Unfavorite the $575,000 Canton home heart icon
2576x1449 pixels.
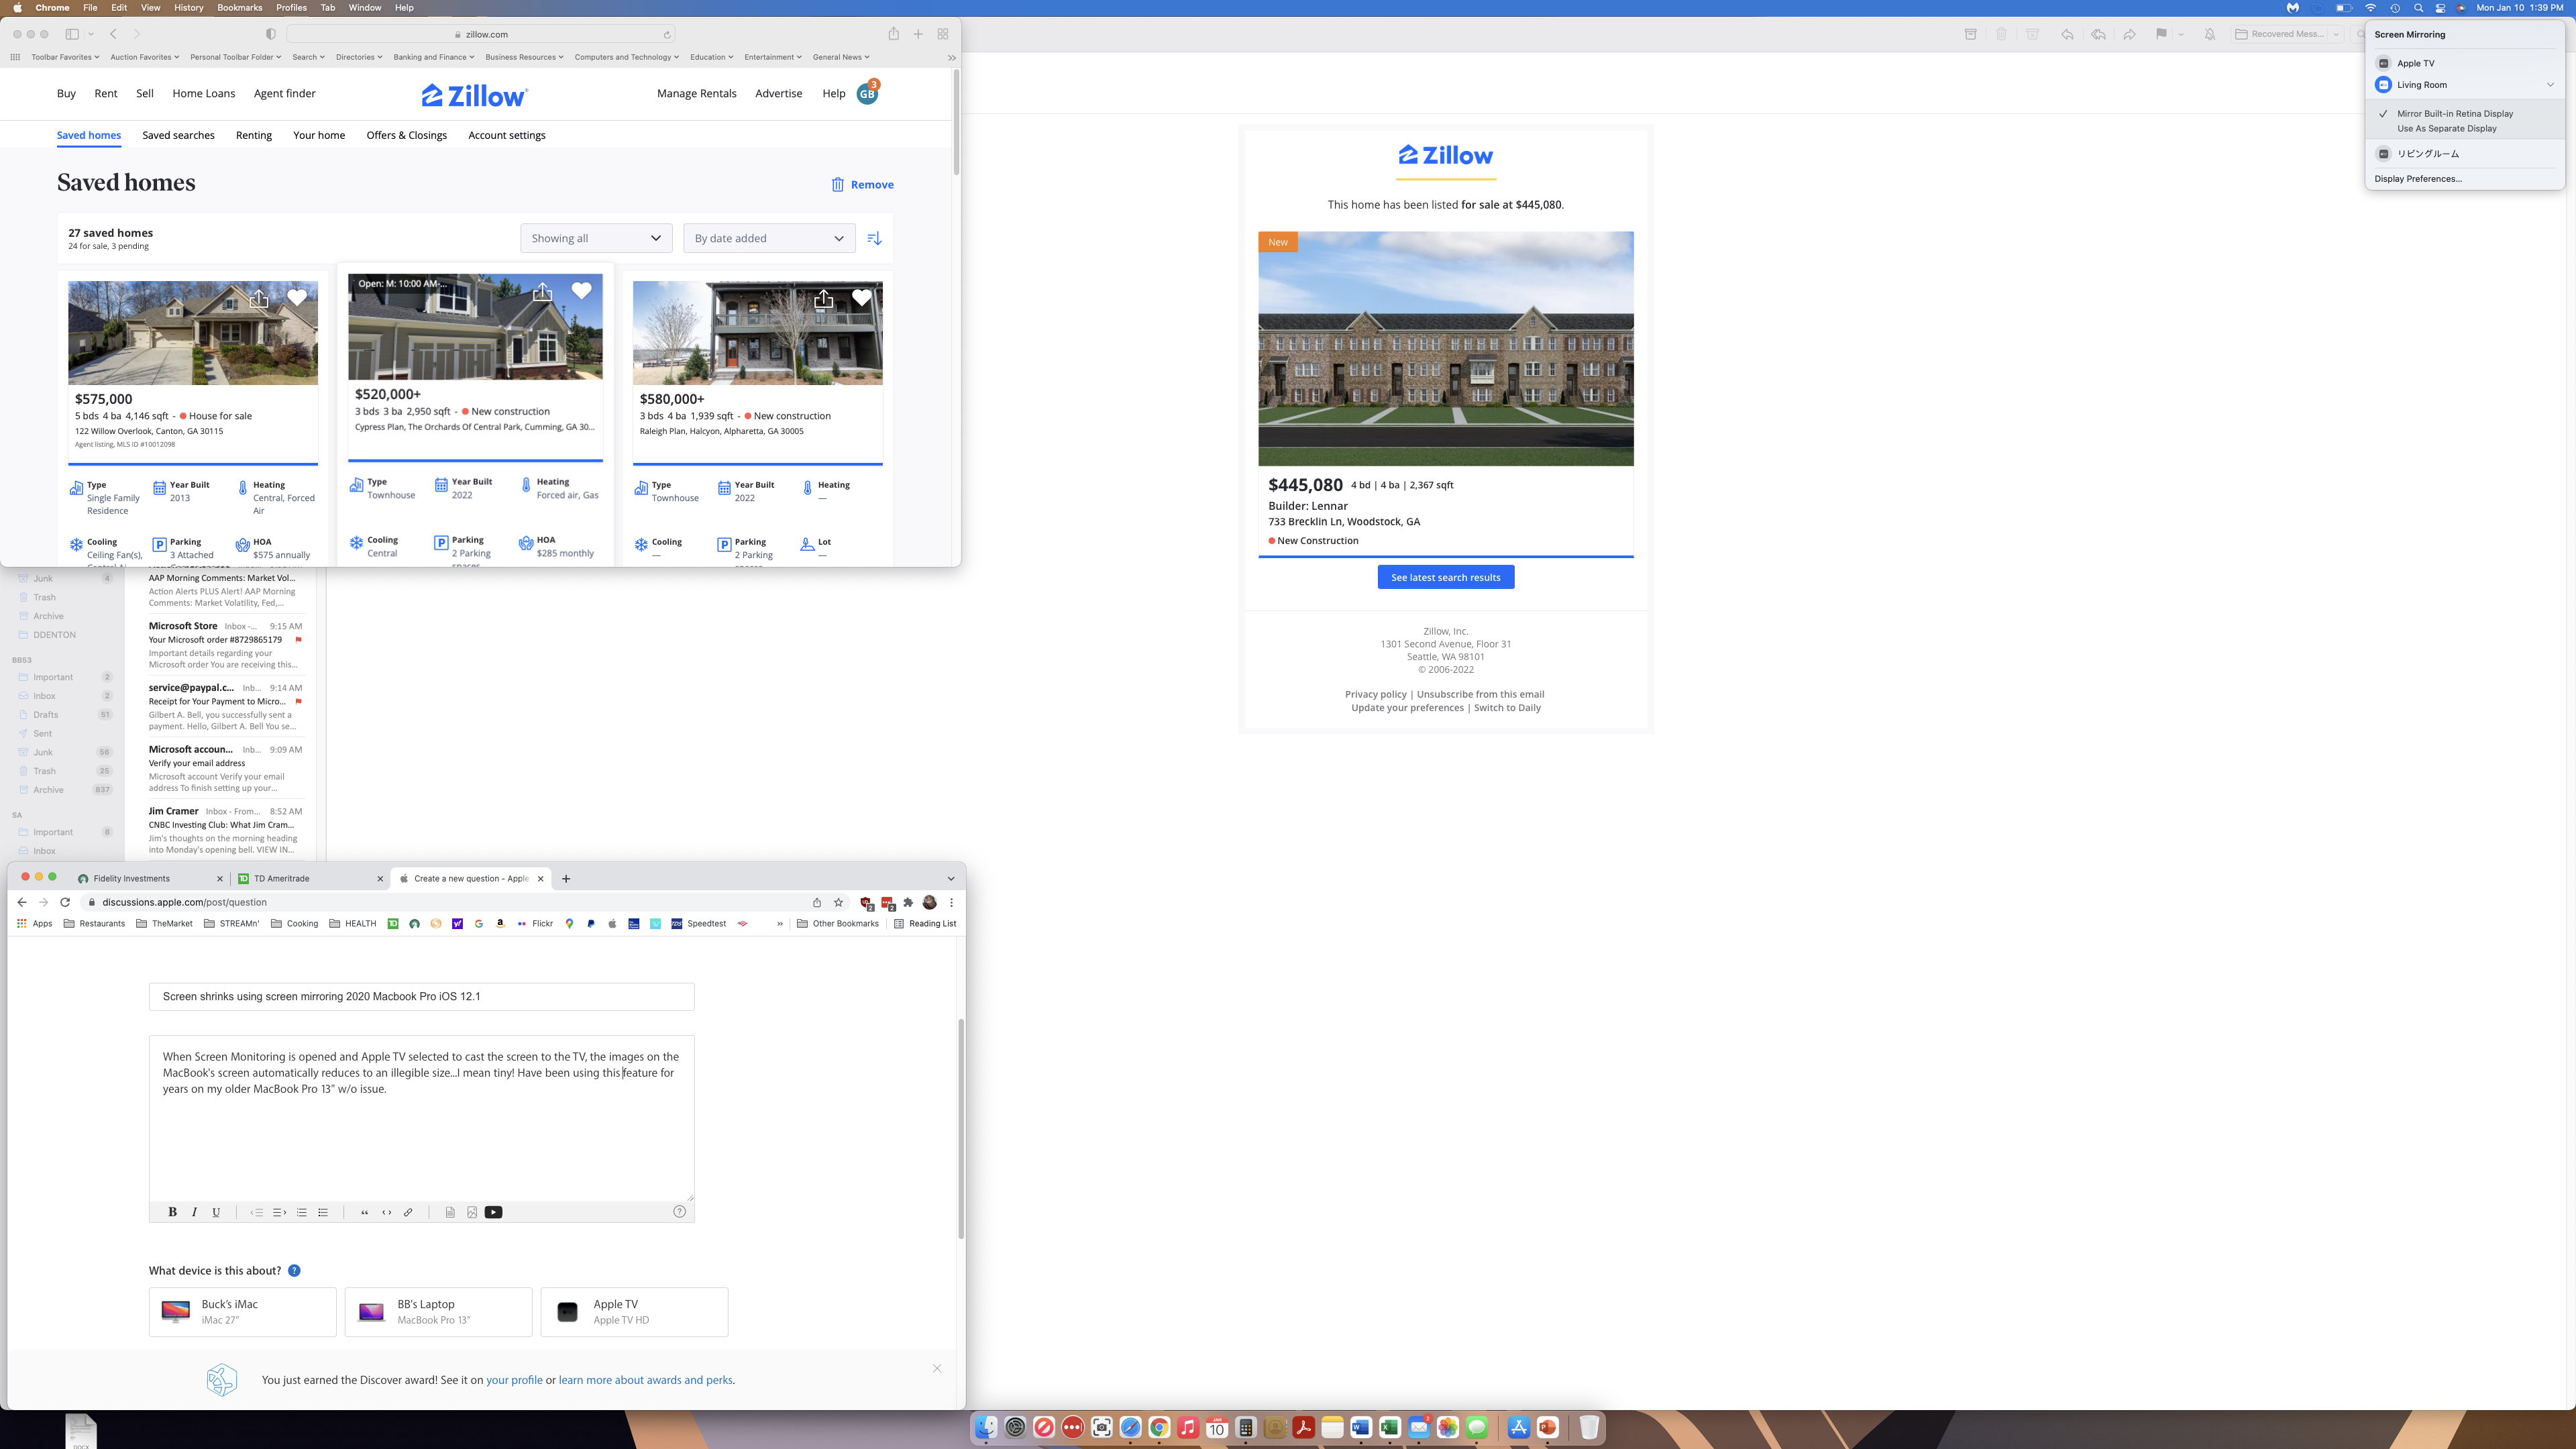click(x=298, y=298)
